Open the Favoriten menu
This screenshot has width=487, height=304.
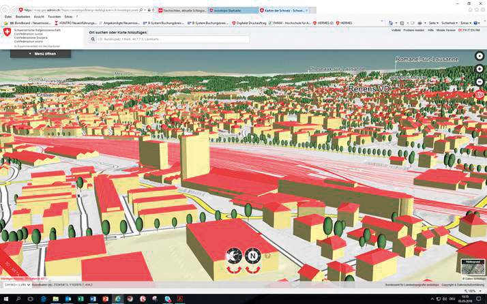click(x=55, y=17)
